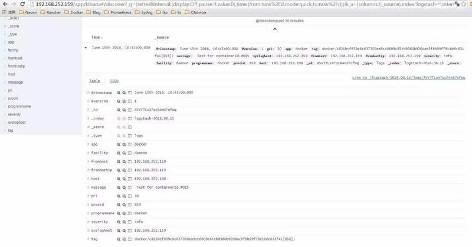Filter out value in the tag row

[124, 239]
